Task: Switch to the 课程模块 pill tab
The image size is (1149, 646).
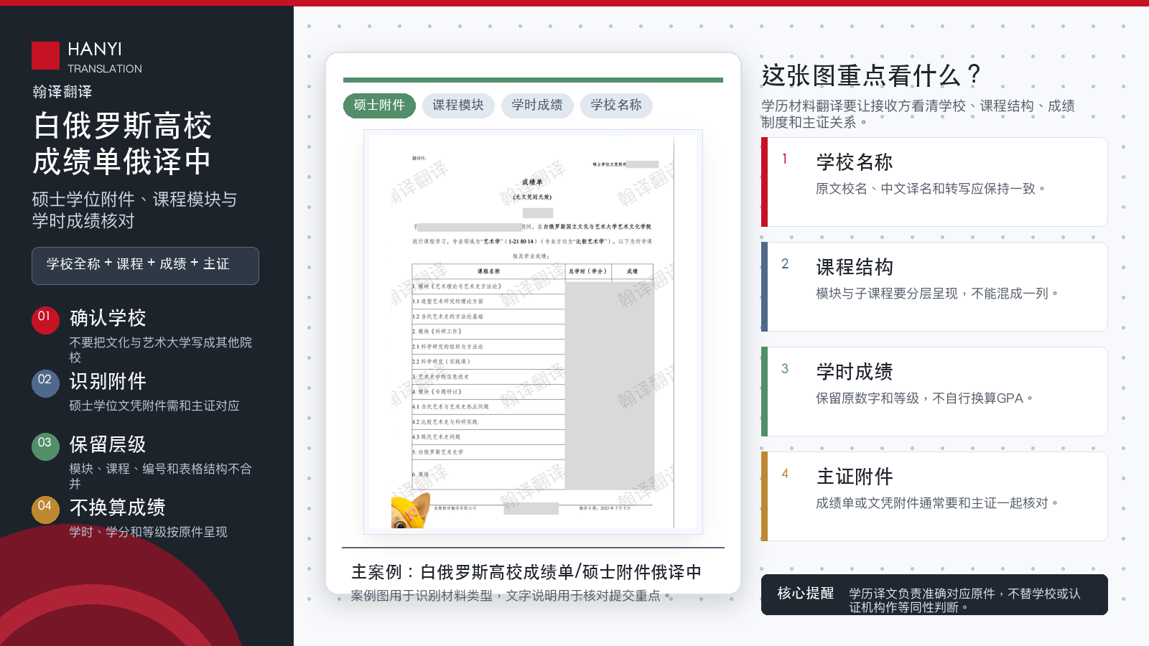Action: 458,106
